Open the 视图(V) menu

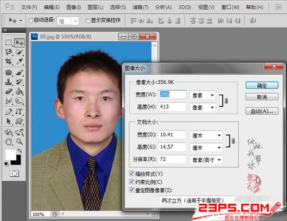[206, 7]
